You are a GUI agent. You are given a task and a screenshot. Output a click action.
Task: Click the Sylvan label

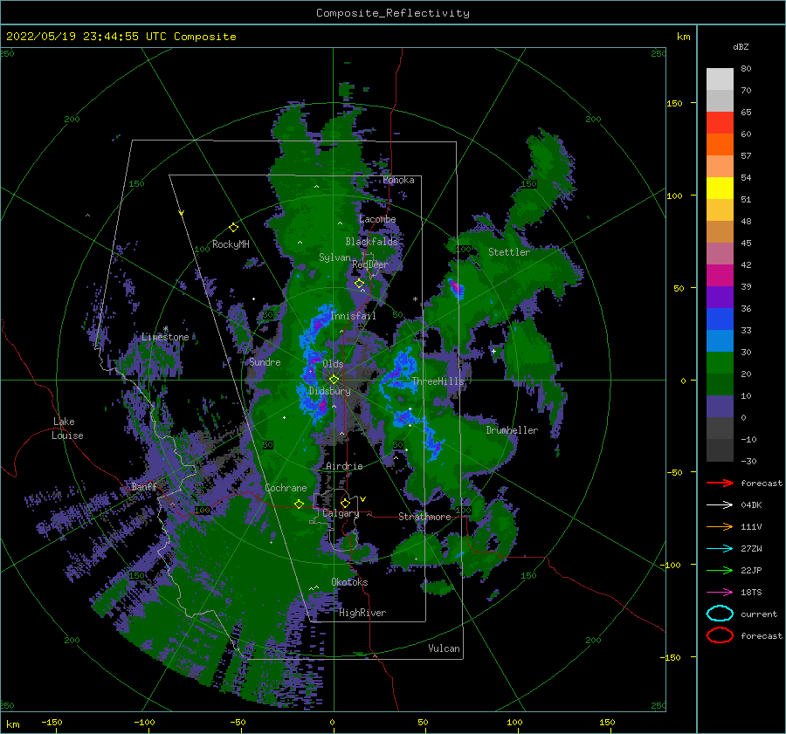(334, 257)
